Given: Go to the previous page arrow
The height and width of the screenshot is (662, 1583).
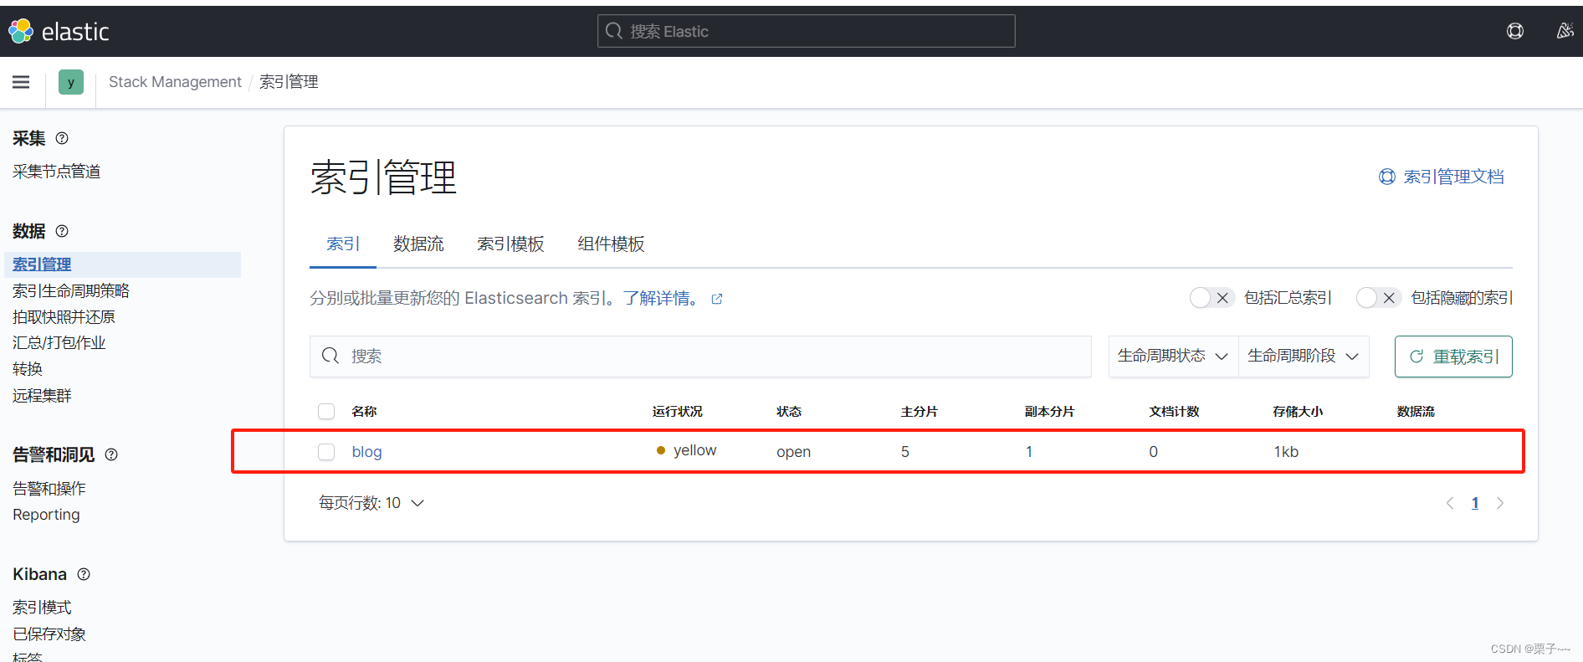Looking at the screenshot, I should (1450, 503).
